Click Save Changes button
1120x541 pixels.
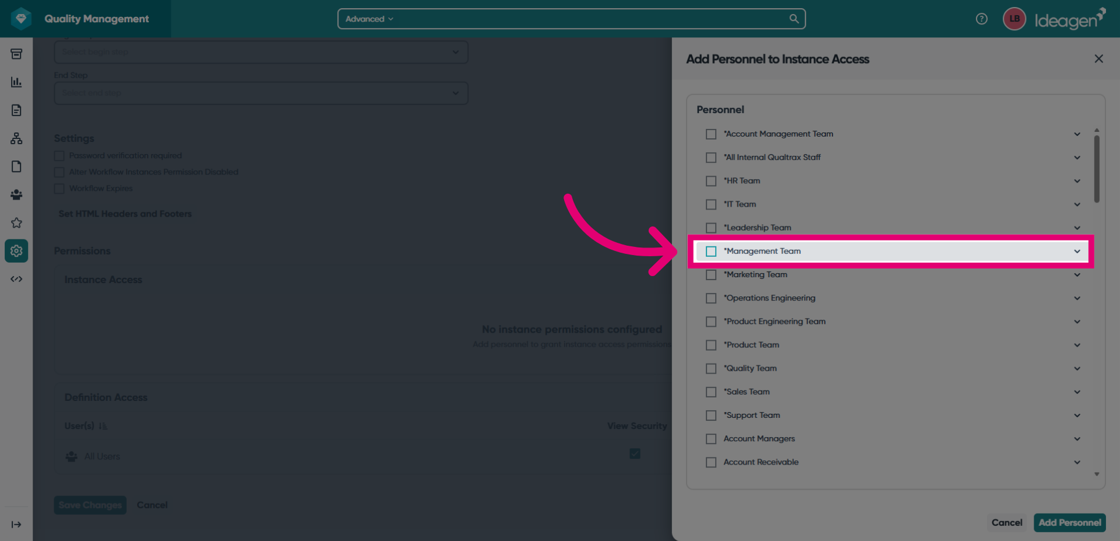pos(90,505)
